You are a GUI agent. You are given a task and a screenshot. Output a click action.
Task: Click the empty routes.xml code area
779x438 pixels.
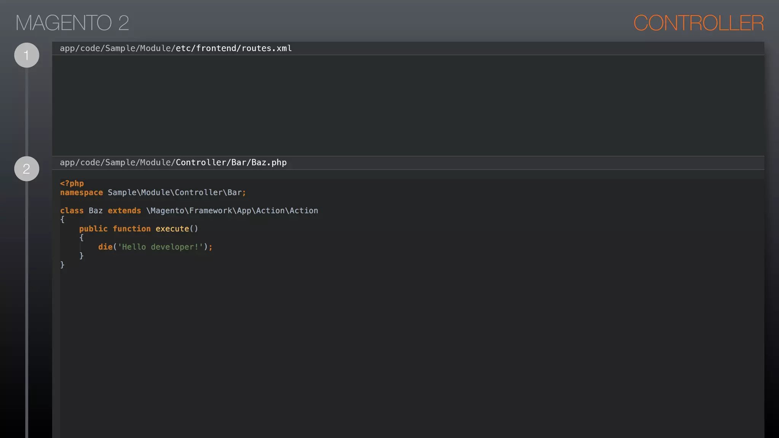(408, 105)
